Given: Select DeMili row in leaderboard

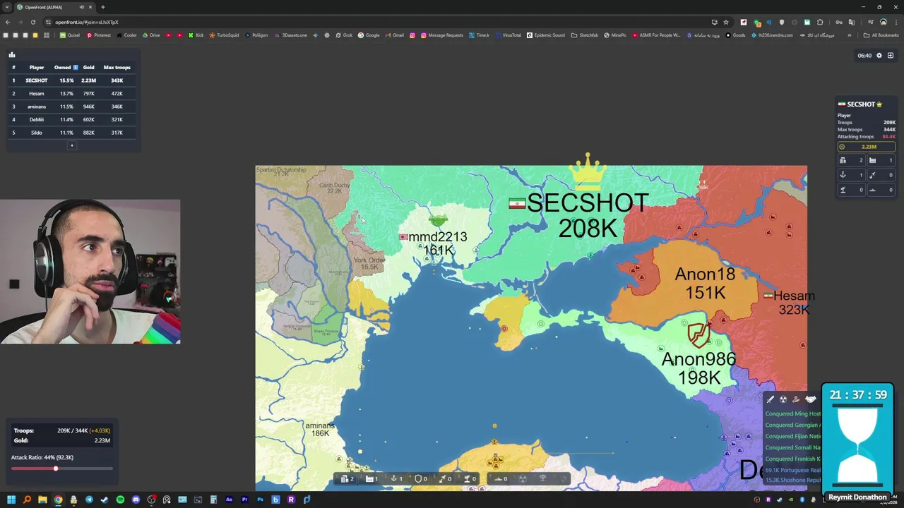Looking at the screenshot, I should coord(71,120).
